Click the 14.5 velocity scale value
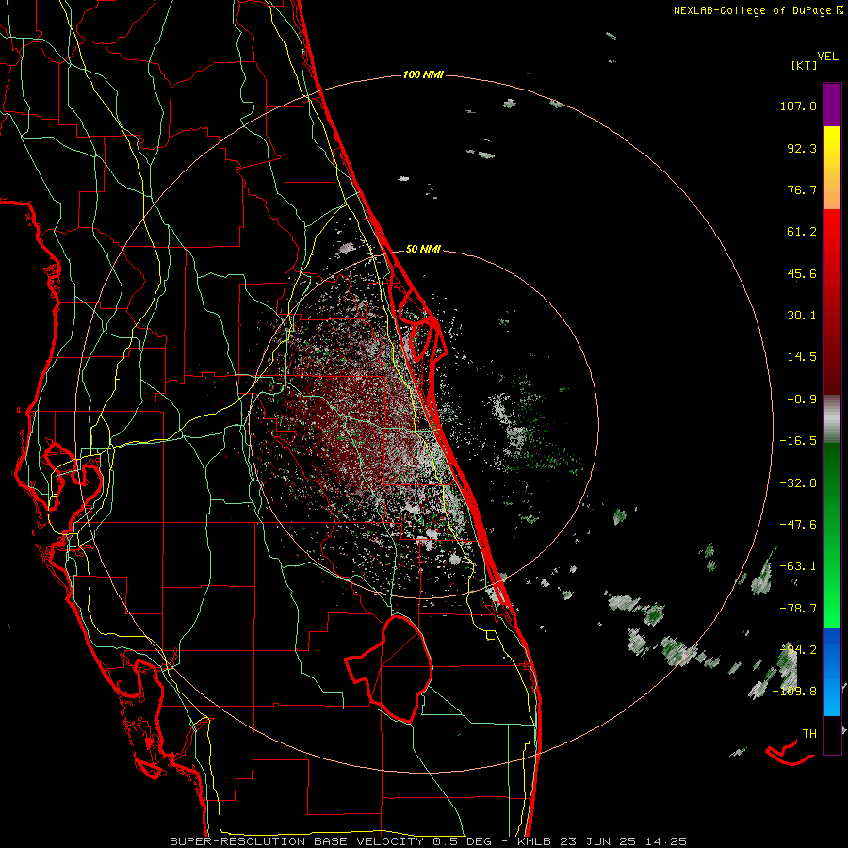Screen dimensions: 848x848 coord(802,357)
